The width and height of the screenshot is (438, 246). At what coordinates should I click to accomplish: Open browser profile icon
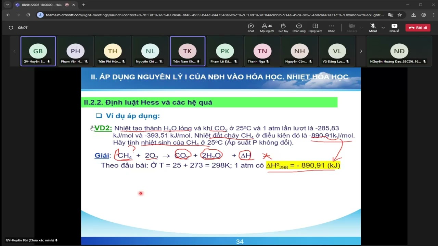click(x=424, y=15)
